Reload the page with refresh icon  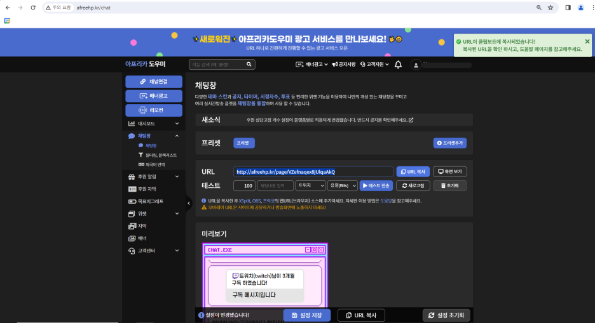click(x=33, y=8)
